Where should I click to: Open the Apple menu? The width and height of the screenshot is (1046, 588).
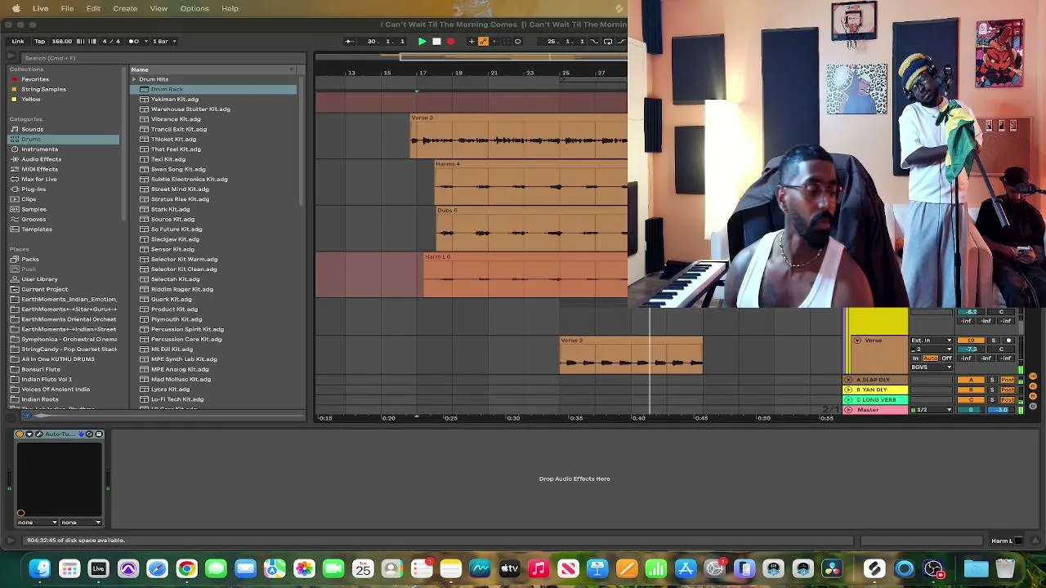click(x=16, y=9)
